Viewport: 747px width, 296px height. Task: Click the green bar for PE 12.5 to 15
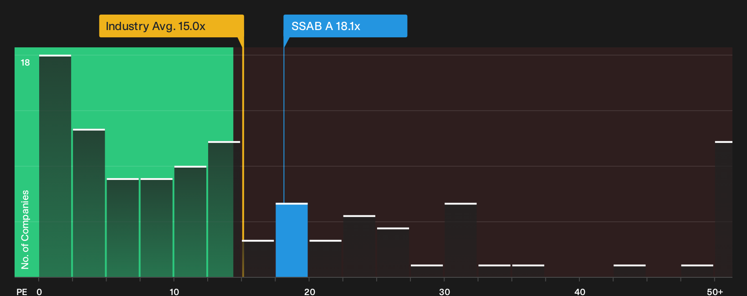[224, 209]
